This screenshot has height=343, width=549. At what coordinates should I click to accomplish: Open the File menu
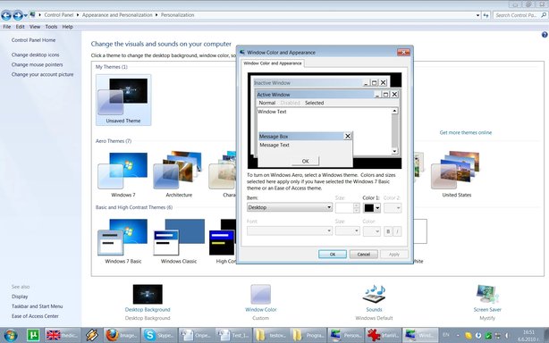click(x=7, y=27)
